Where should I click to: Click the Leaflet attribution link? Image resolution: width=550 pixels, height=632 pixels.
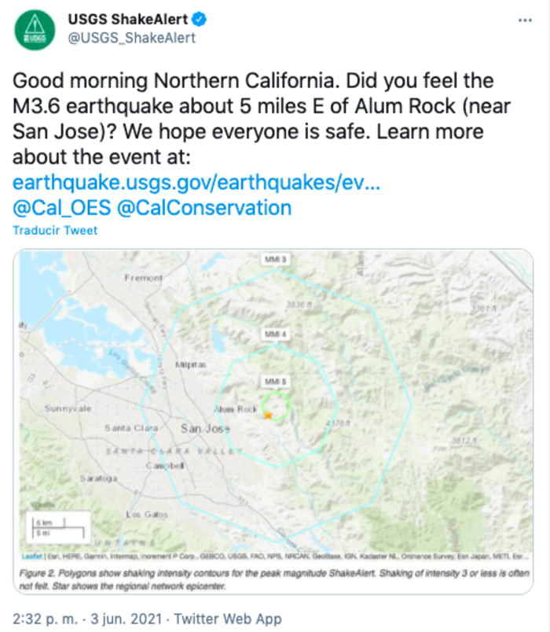pyautogui.click(x=31, y=556)
